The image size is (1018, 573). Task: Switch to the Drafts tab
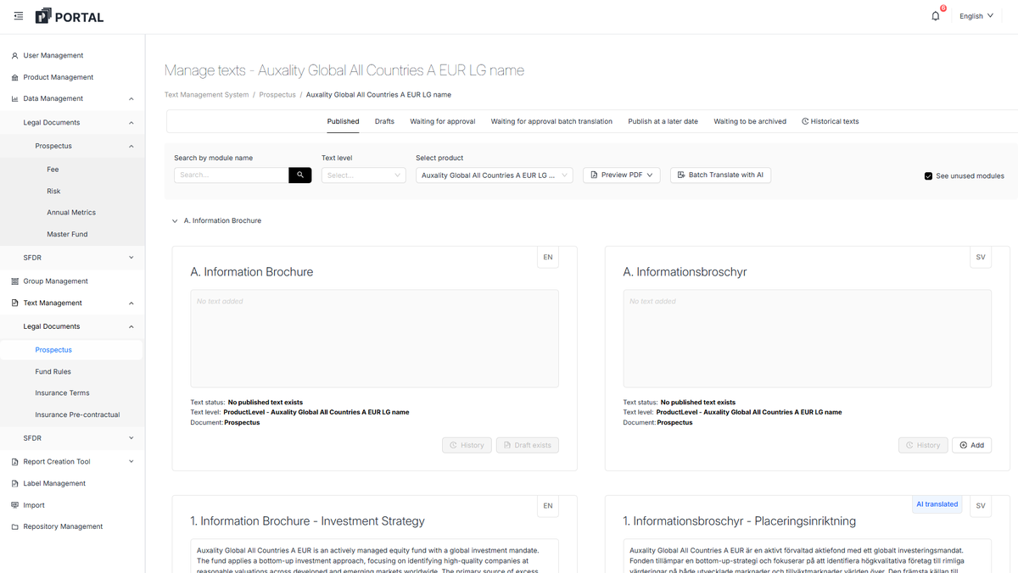[x=384, y=121]
